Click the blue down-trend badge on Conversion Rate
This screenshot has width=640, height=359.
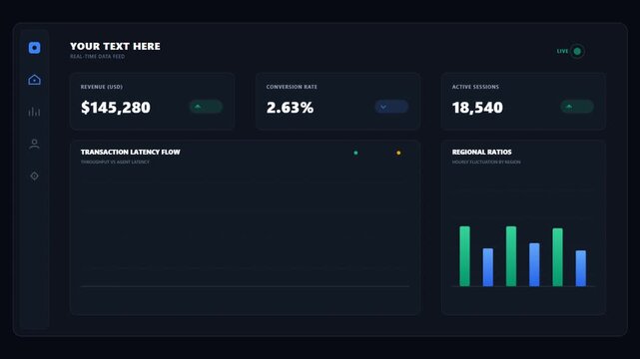tap(391, 107)
